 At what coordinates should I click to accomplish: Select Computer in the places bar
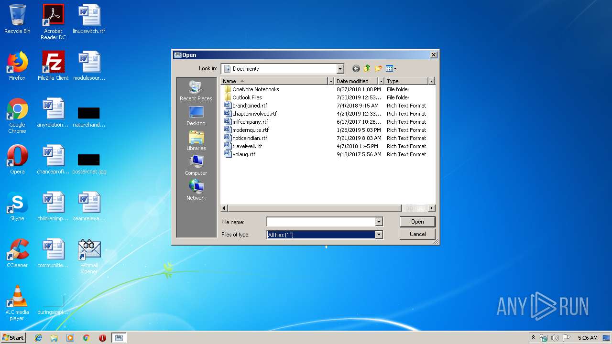click(x=196, y=165)
